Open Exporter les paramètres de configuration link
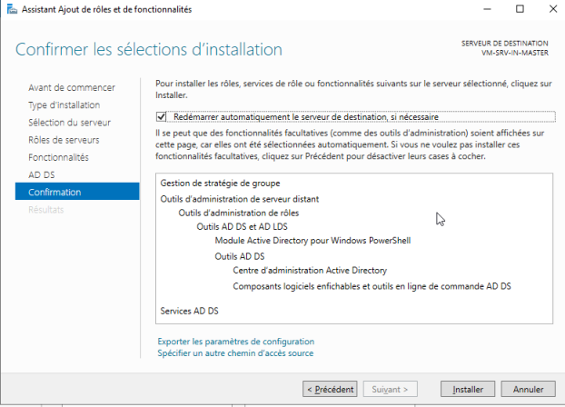The image size is (565, 407). [235, 342]
